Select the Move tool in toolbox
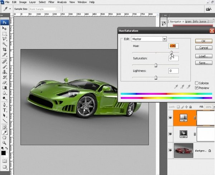215x175 pixels. 5,27
